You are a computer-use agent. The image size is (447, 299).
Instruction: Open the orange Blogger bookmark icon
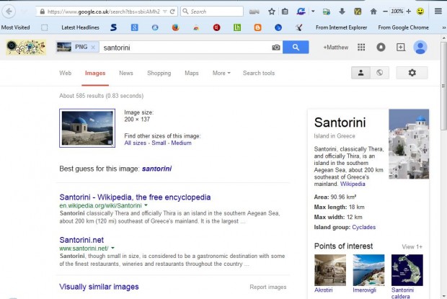(257, 27)
